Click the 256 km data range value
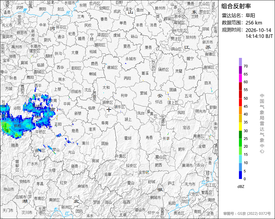Viewport: 275px width, 219px height. (254, 23)
